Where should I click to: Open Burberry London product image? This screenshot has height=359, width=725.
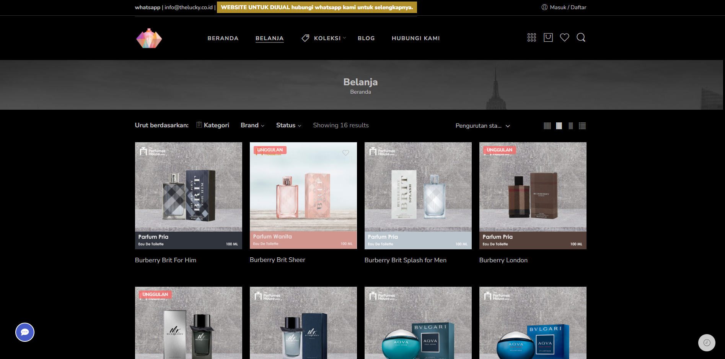click(x=533, y=196)
